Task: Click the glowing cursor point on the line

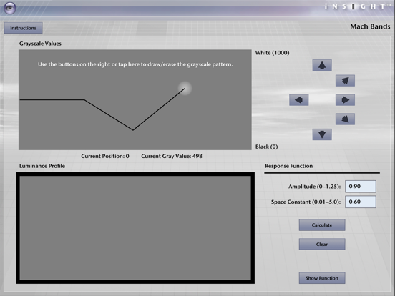Action: coord(185,89)
